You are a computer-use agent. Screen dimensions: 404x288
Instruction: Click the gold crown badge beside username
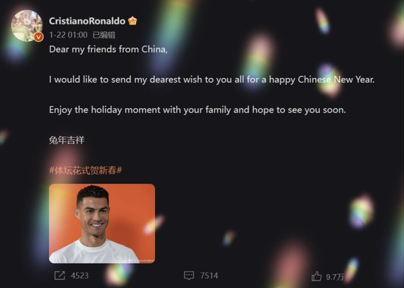pos(133,21)
